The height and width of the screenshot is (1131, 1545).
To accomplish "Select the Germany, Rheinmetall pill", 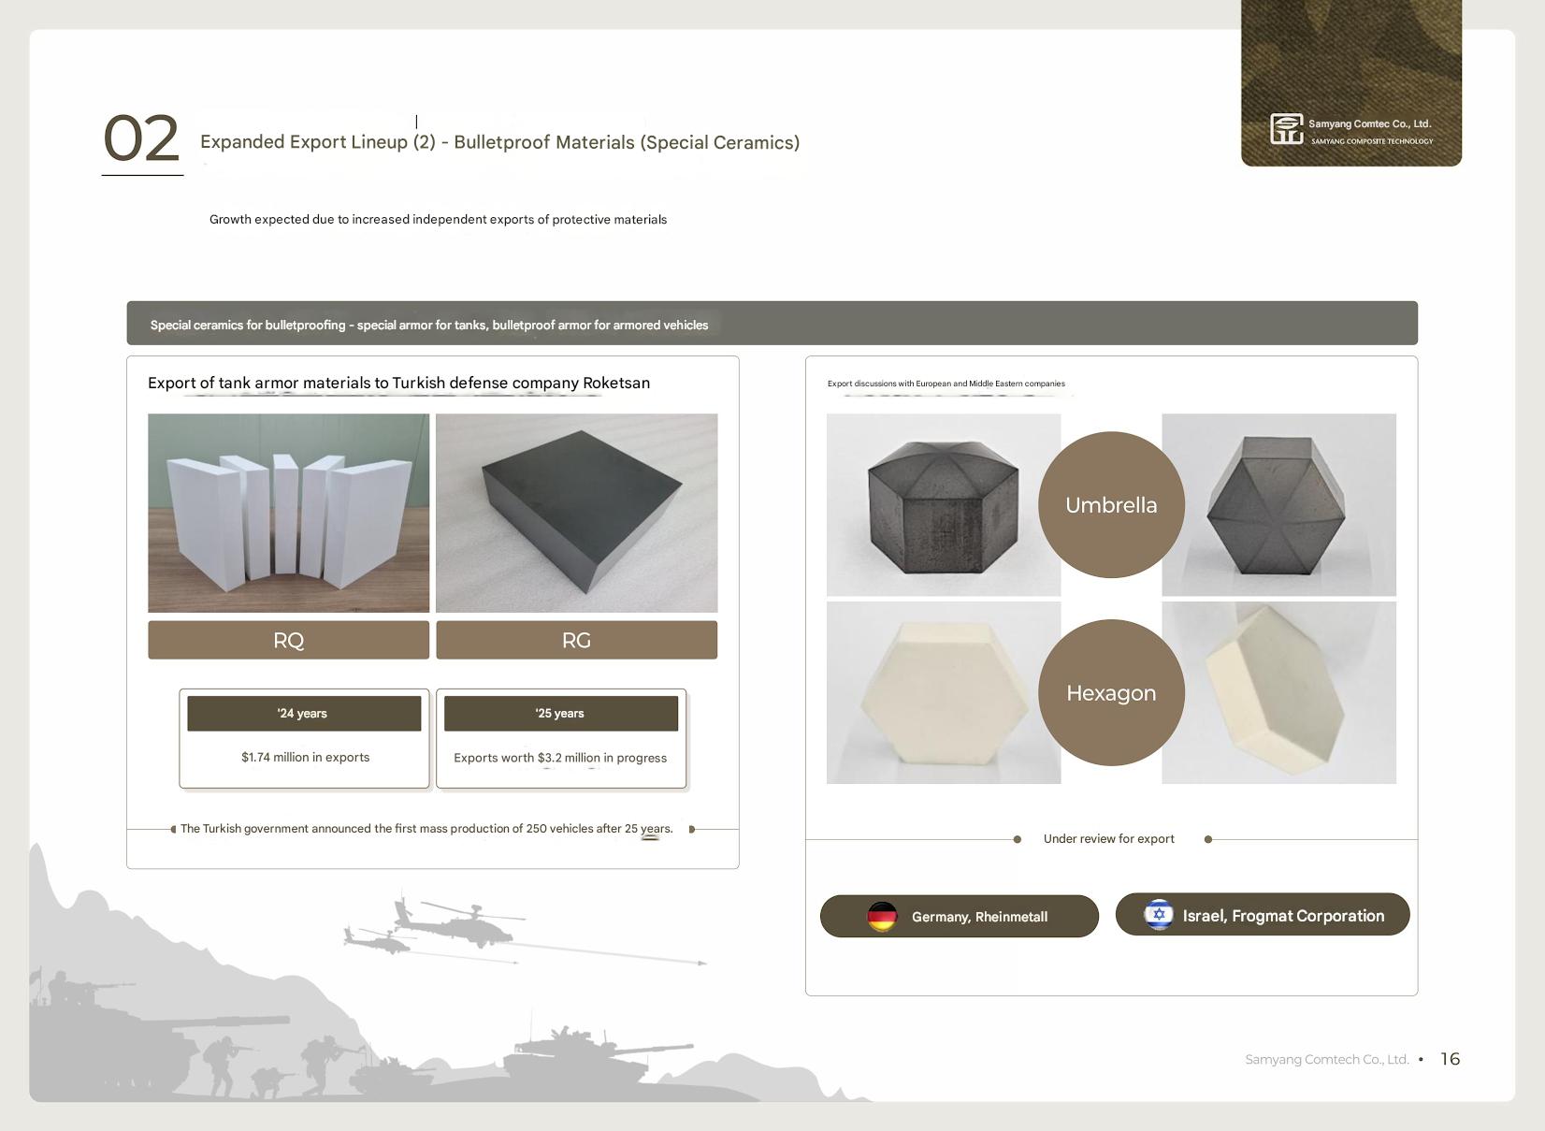I will click(x=960, y=917).
